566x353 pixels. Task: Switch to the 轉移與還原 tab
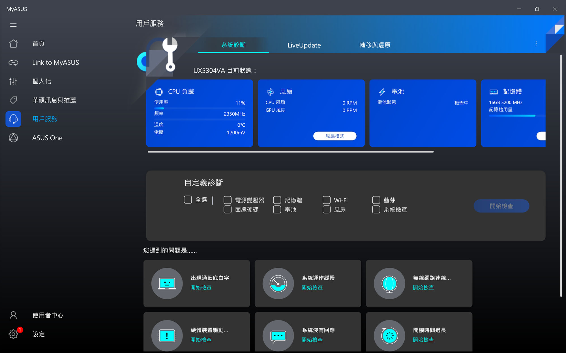[x=375, y=45]
